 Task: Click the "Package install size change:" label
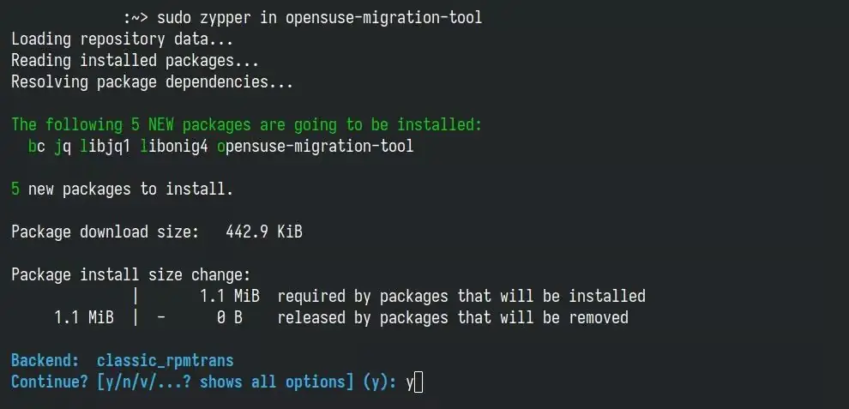pyautogui.click(x=130, y=275)
